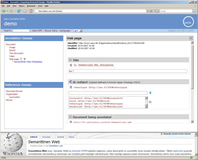This screenshot has width=198, height=160.
Task: Click the green security status icon
Action: (191, 158)
